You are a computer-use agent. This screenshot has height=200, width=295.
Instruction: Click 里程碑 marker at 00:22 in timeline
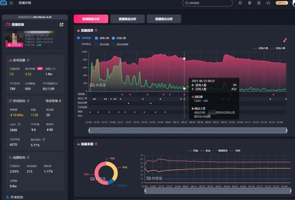184,95
